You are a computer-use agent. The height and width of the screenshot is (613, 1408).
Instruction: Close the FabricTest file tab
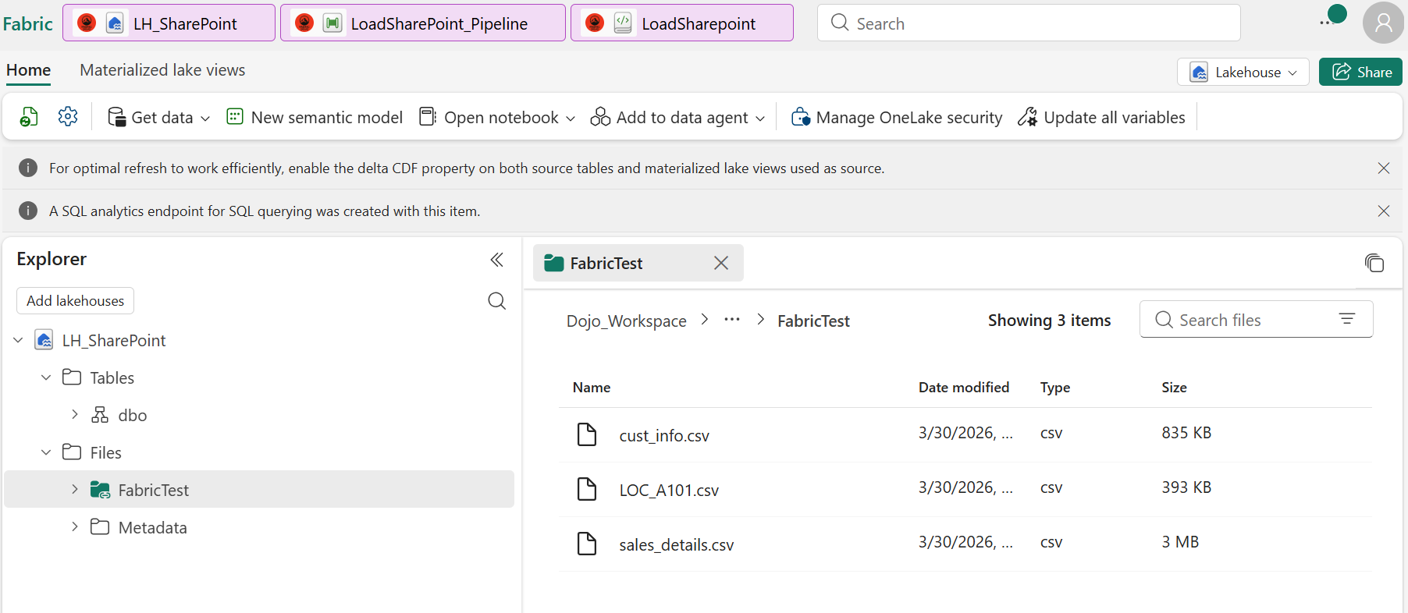721,263
